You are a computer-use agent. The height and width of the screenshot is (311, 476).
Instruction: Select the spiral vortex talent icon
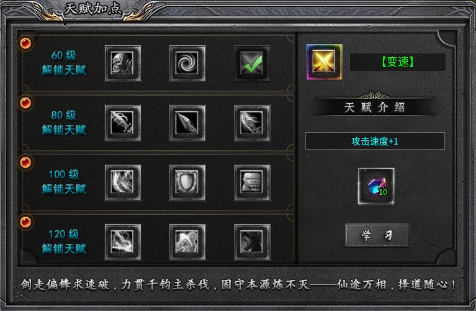[x=187, y=63]
